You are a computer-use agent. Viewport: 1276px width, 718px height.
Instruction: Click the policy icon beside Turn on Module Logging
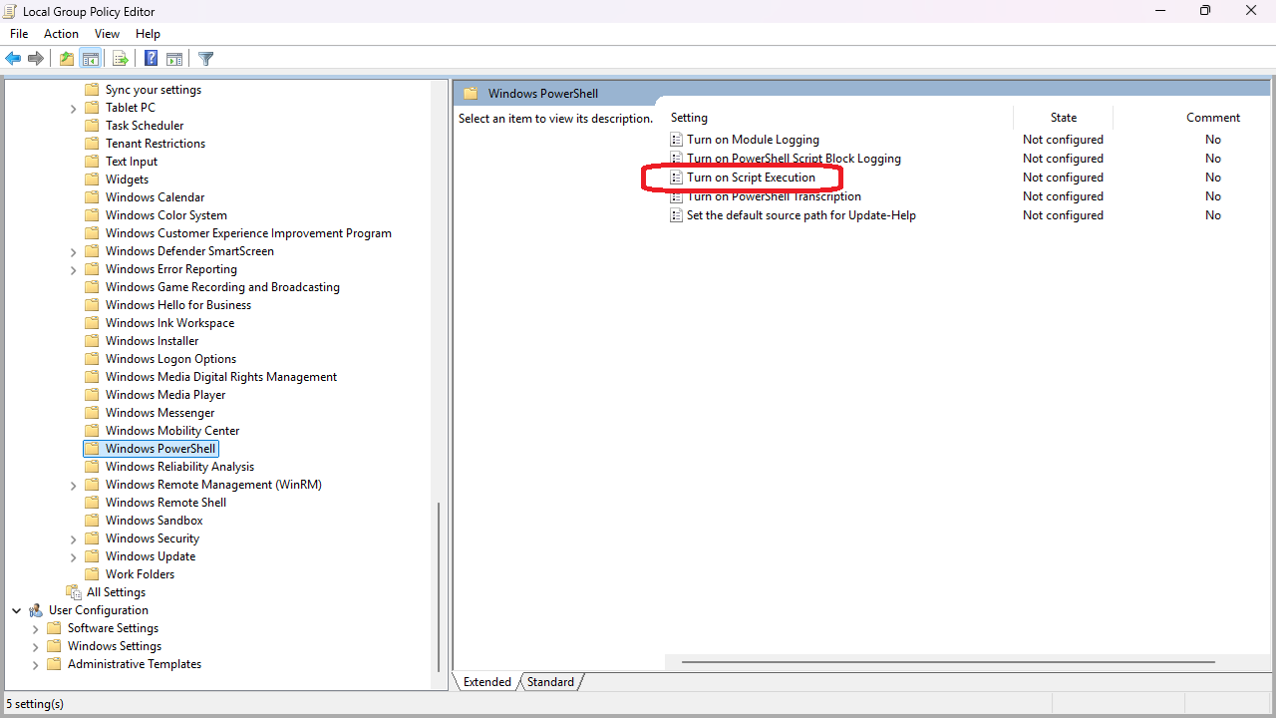coord(677,140)
